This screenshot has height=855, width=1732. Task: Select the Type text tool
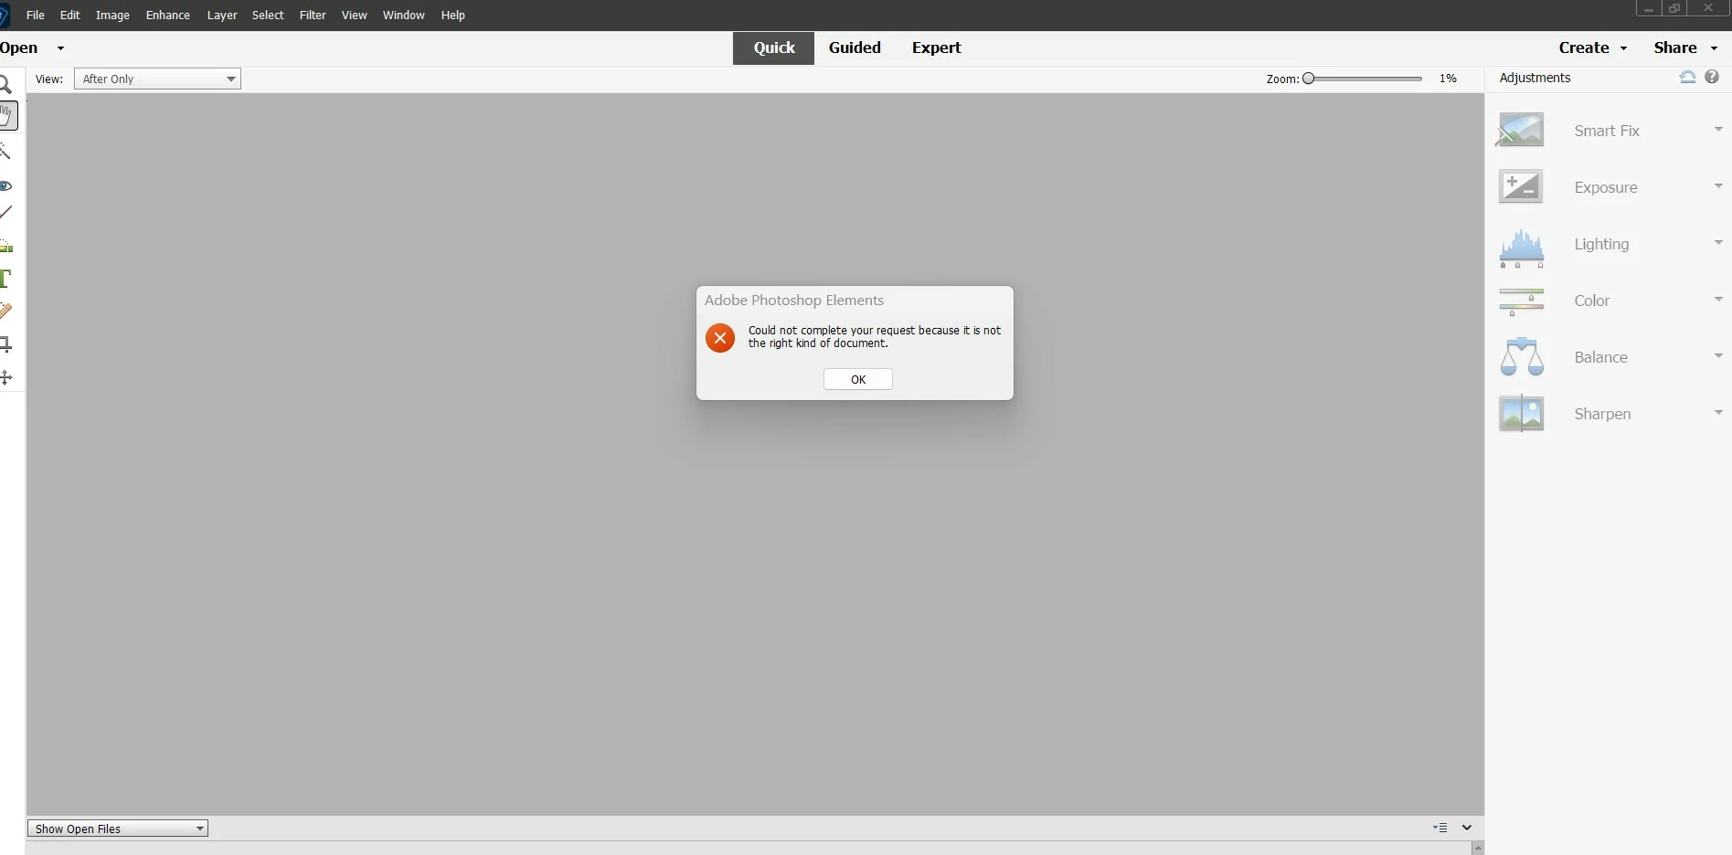click(x=5, y=279)
